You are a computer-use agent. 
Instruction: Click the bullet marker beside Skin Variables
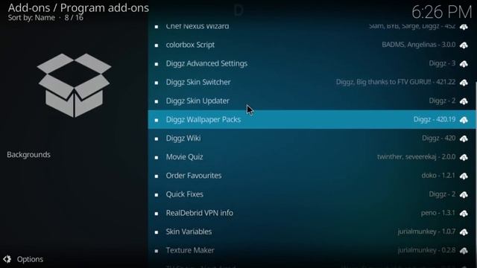(157, 232)
